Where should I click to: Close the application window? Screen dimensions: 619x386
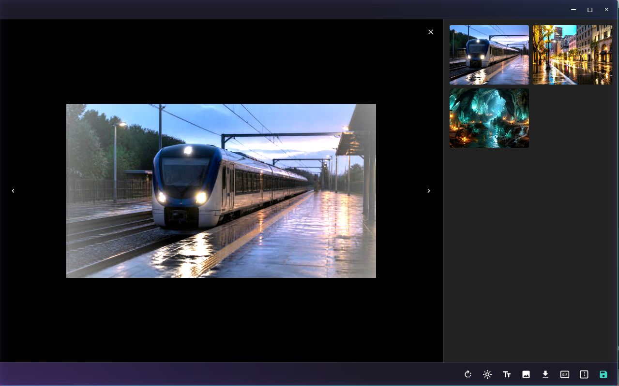coord(606,10)
